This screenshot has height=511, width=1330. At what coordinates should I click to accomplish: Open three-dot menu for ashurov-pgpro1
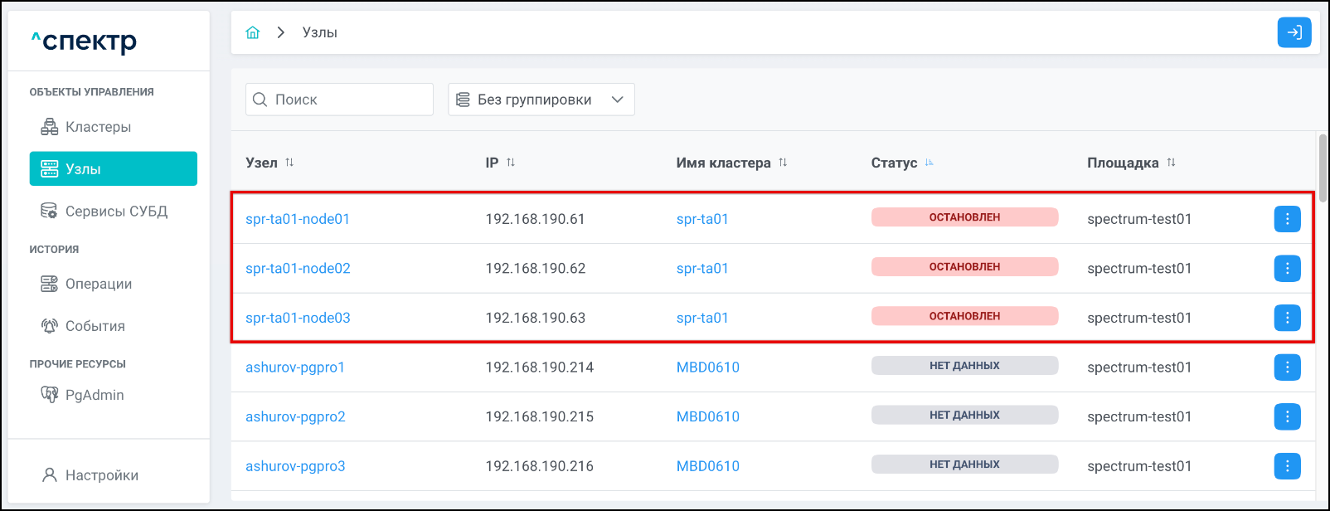(x=1287, y=367)
